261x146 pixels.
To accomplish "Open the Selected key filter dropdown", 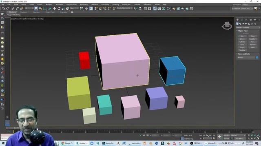I will pos(238,135).
